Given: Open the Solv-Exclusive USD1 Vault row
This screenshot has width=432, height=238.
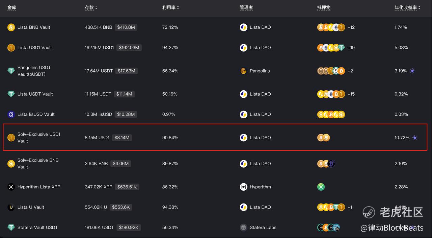Looking at the screenshot, I should click(x=39, y=138).
